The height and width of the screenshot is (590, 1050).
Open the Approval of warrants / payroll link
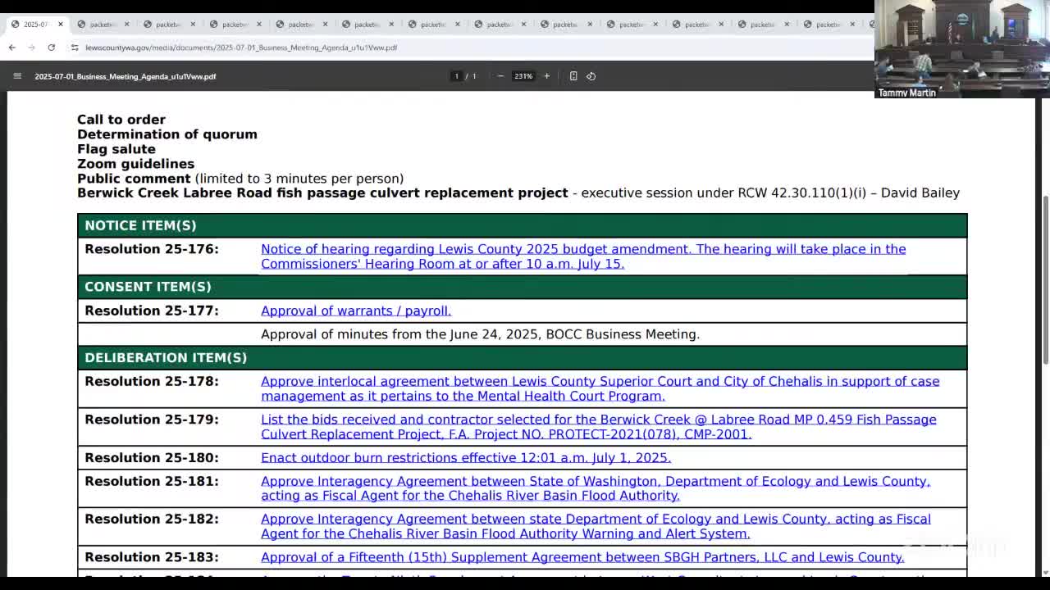[356, 311]
